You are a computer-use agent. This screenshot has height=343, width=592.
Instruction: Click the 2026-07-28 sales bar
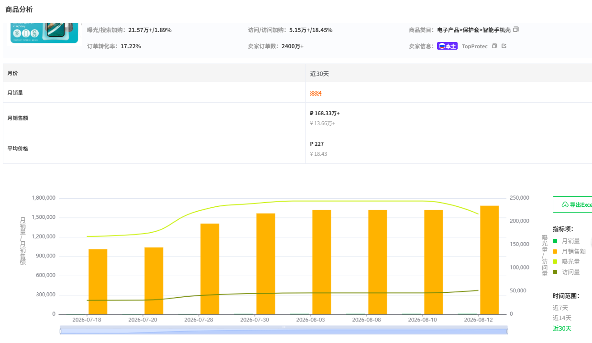[x=209, y=269]
